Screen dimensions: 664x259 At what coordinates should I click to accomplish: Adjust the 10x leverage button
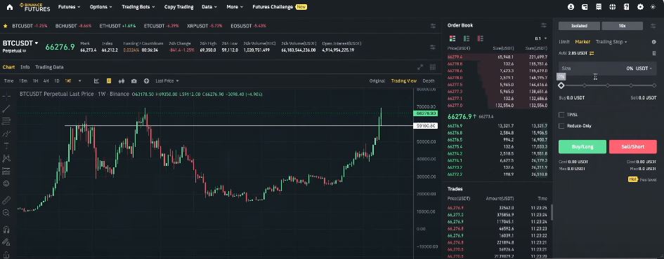coord(622,26)
